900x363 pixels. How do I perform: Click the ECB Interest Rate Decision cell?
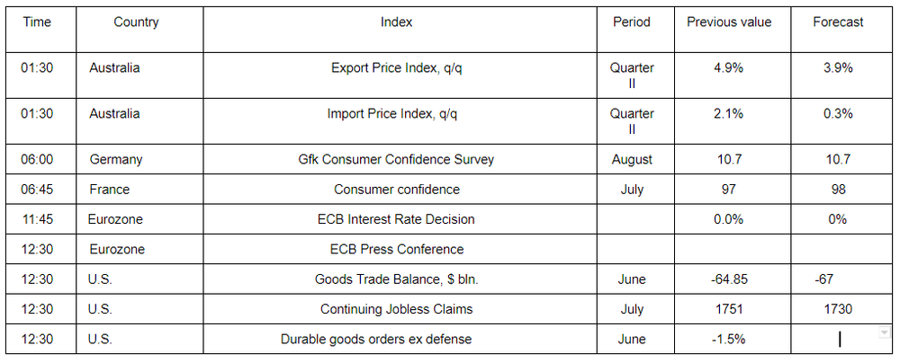click(400, 219)
